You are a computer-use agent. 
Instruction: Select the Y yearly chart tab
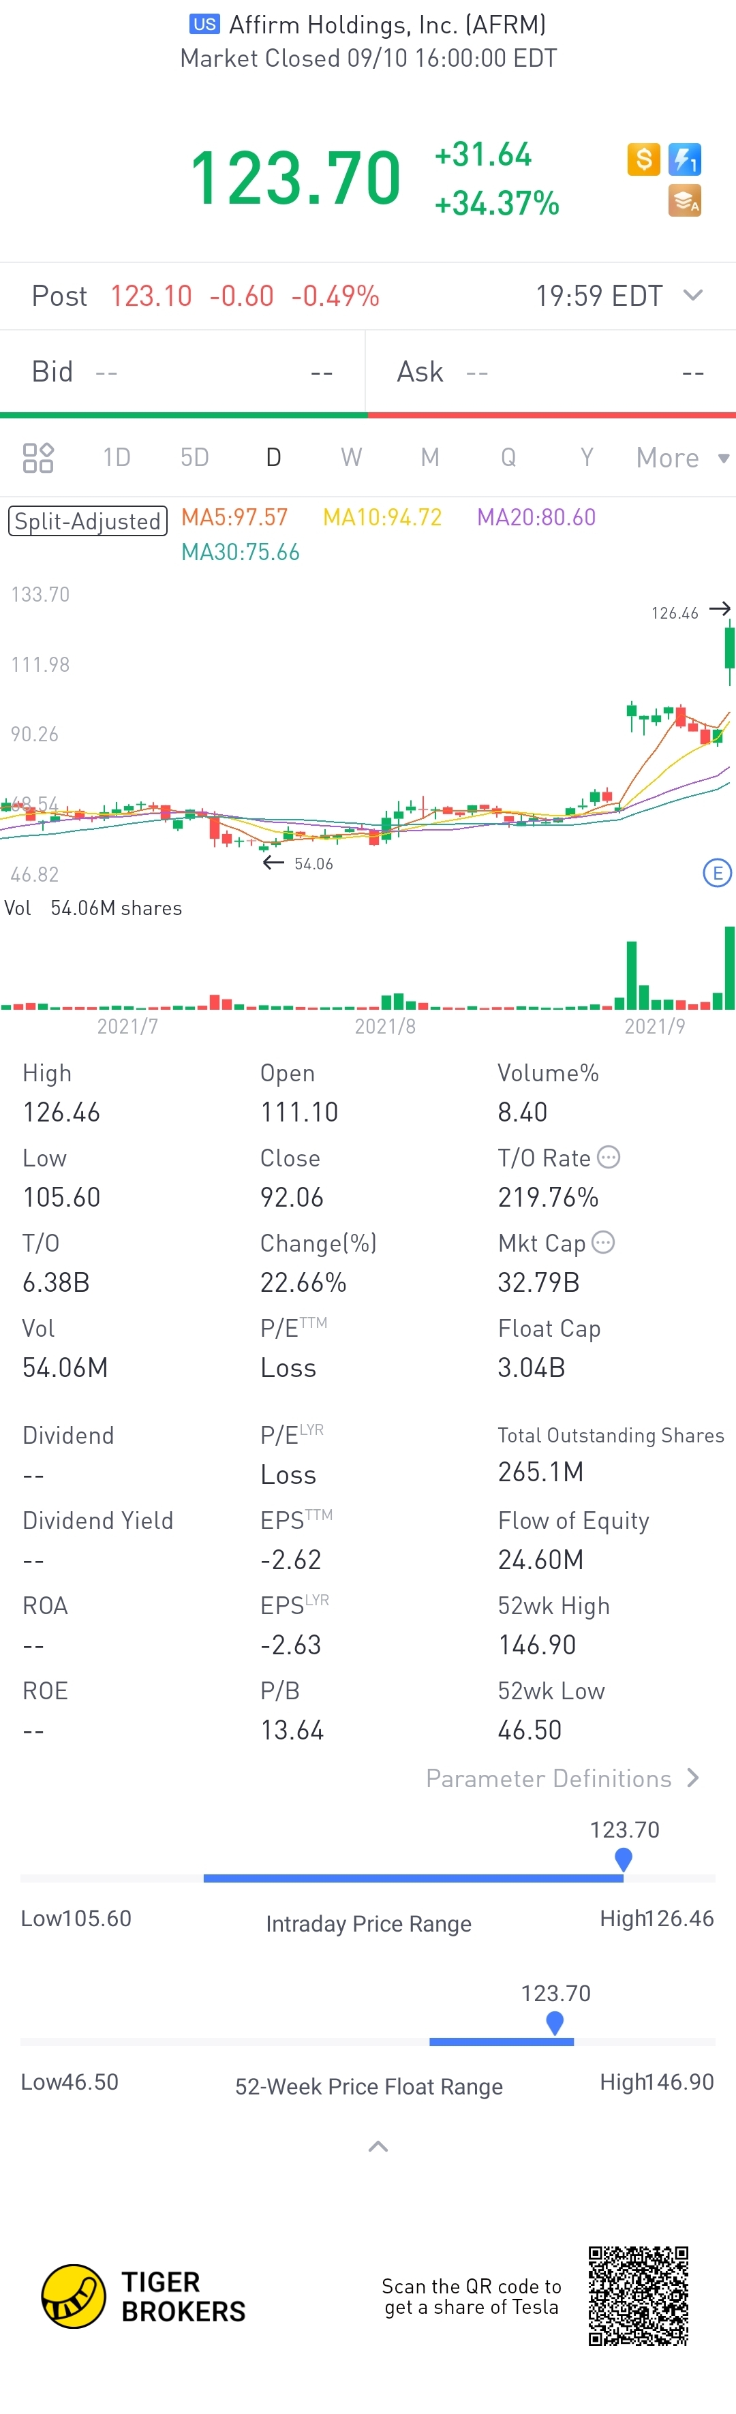[x=587, y=457]
